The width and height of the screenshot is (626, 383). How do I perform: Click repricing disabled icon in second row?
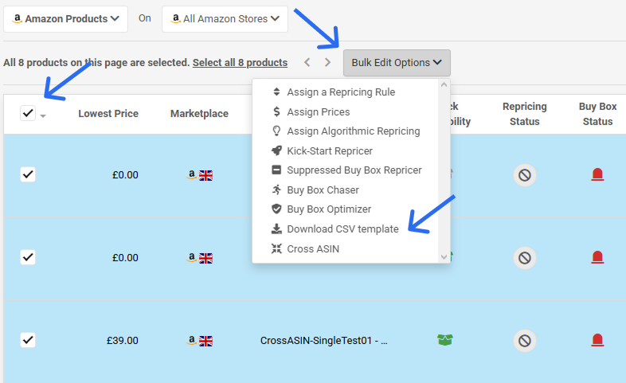pos(525,258)
